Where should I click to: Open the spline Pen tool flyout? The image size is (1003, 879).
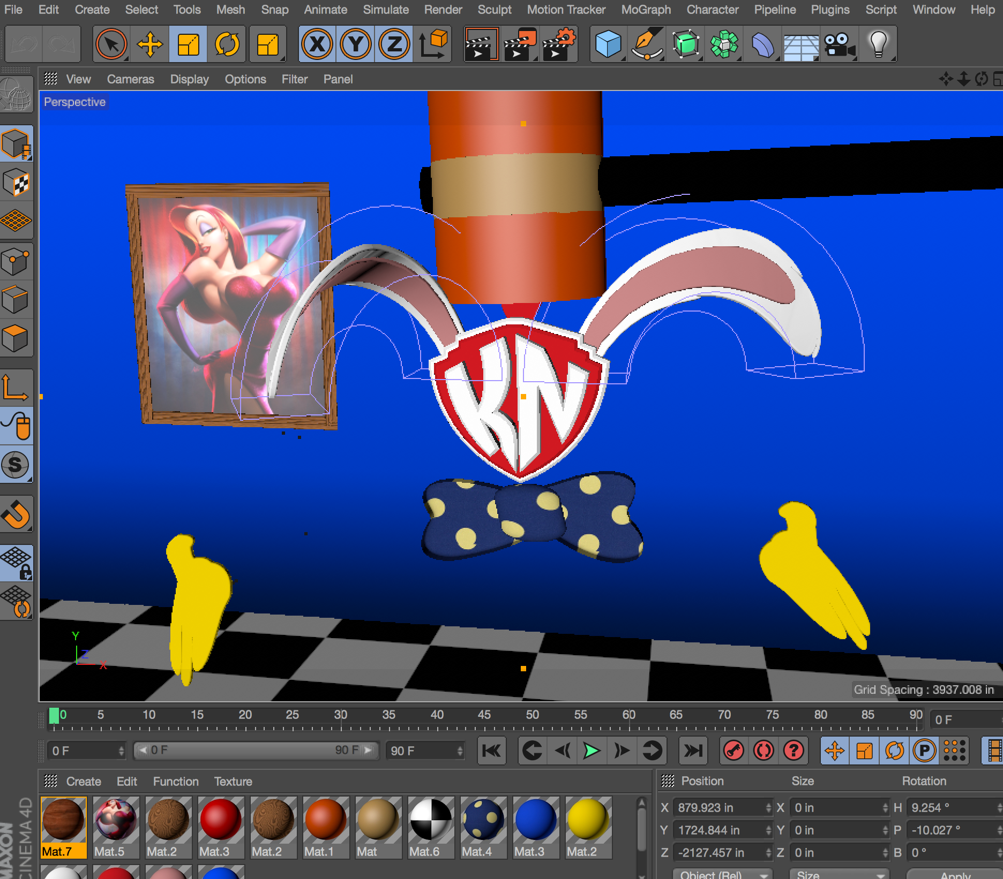click(647, 44)
